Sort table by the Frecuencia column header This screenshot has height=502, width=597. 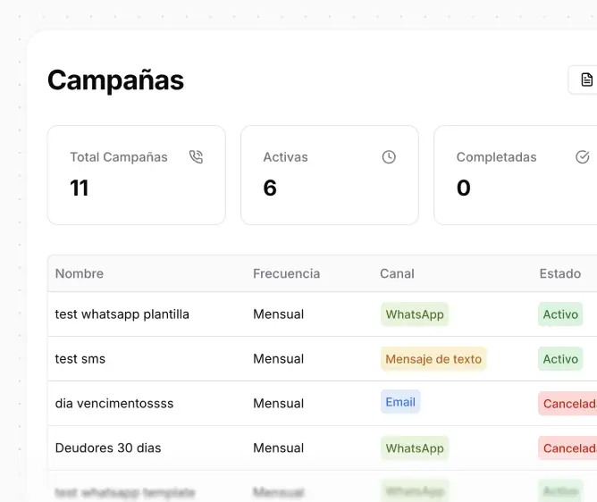286,274
